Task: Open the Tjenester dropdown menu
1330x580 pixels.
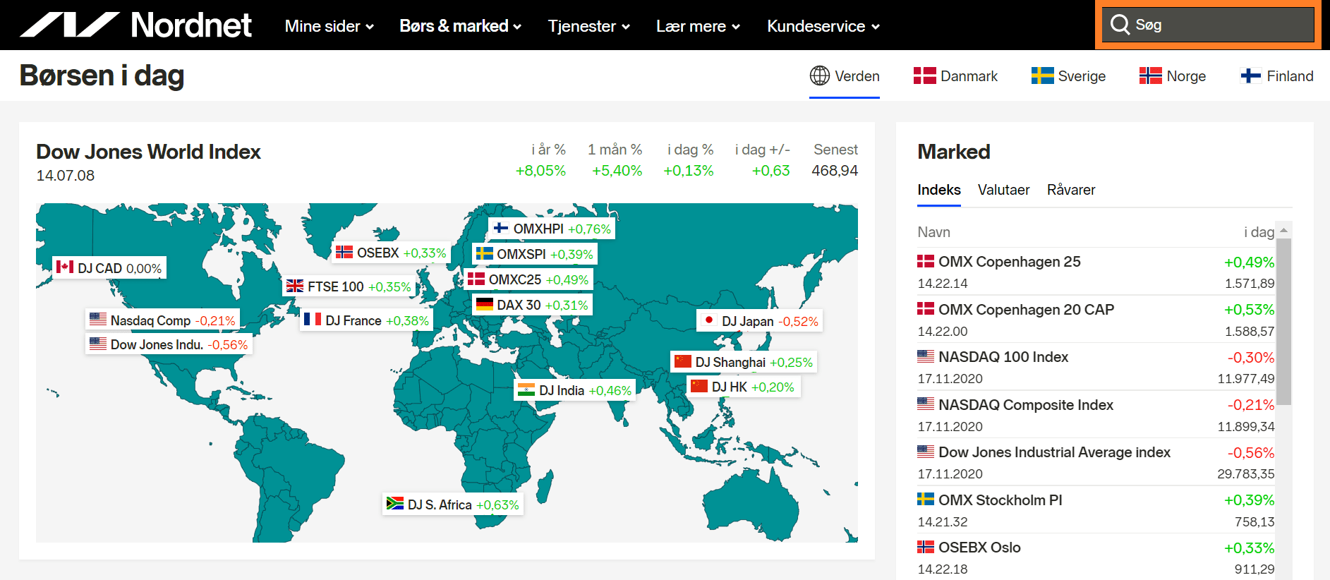Action: coord(588,26)
